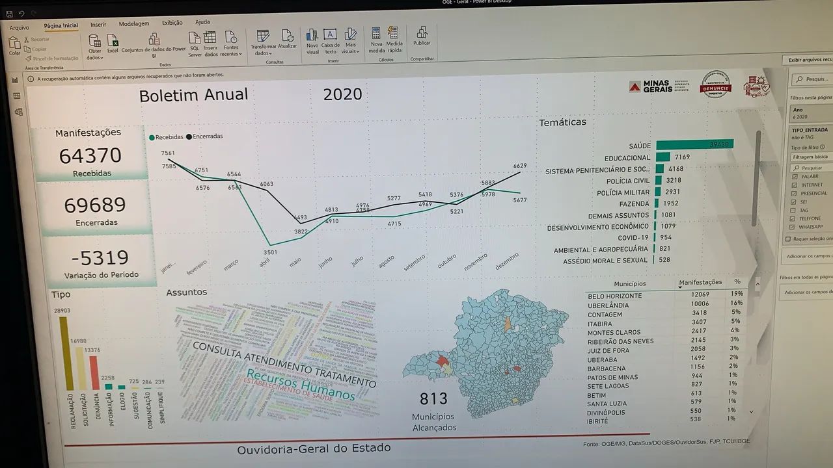Switch to the Inserir ribbon tab
Image resolution: width=833 pixels, height=468 pixels.
point(98,25)
